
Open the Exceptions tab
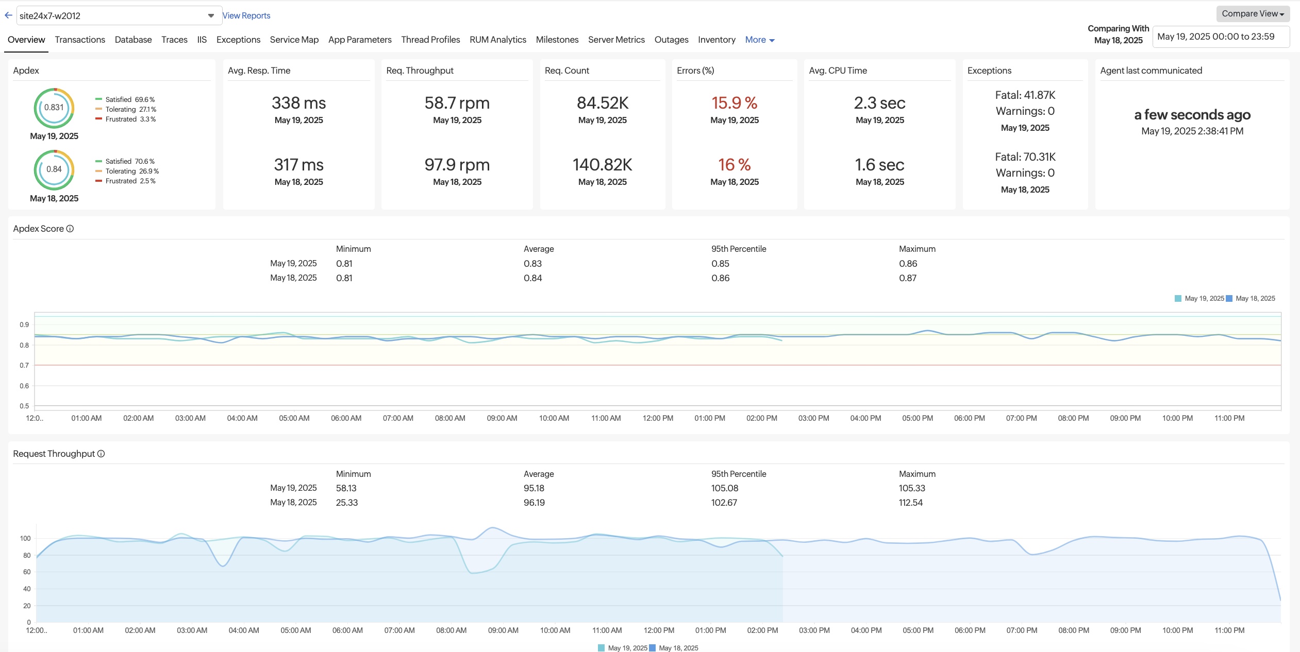(x=238, y=40)
